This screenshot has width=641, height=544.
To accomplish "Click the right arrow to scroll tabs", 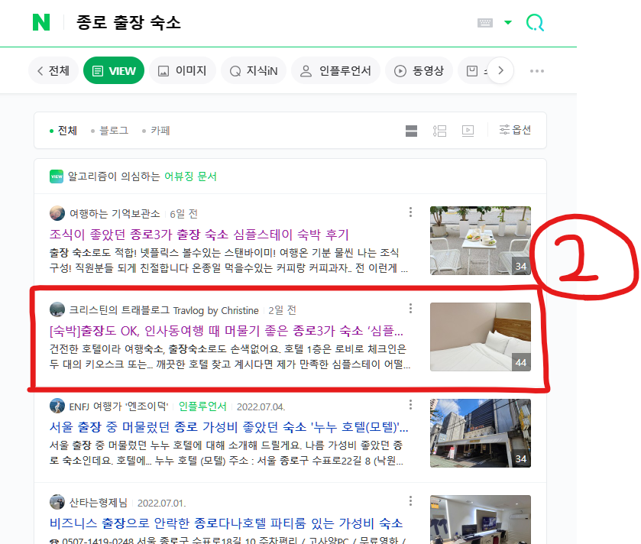I will click(500, 70).
